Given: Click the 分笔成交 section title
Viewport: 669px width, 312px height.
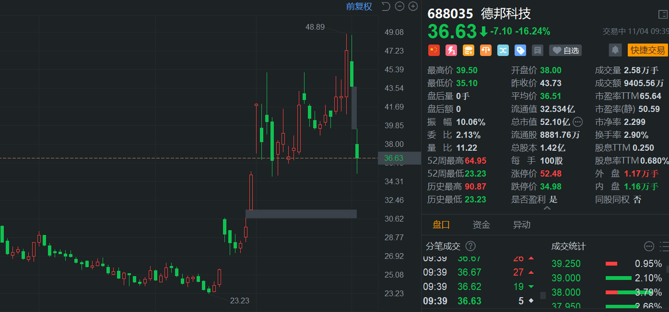Looking at the screenshot, I should pos(443,246).
